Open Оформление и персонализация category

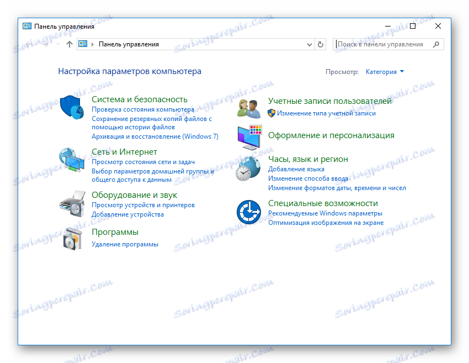point(331,135)
